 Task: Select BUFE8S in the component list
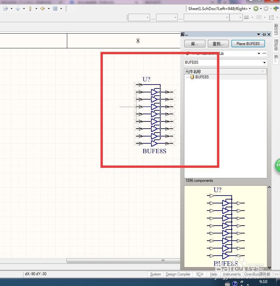tap(202, 77)
